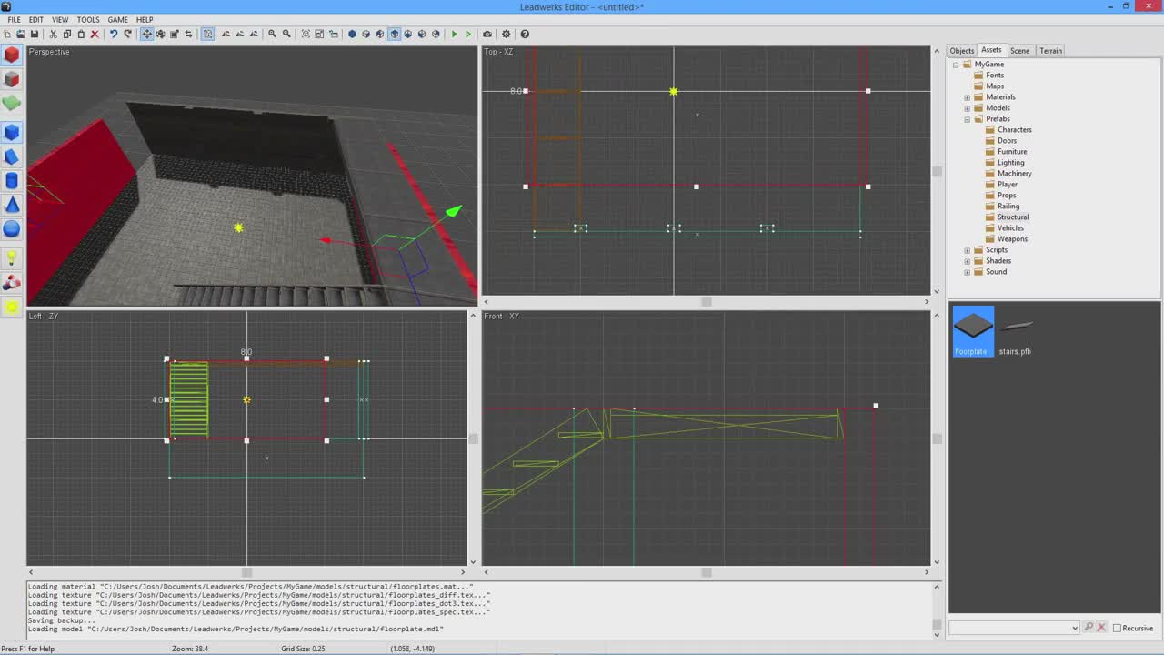The height and width of the screenshot is (655, 1164).
Task: Open the editor Options gear icon
Action: 506,34
